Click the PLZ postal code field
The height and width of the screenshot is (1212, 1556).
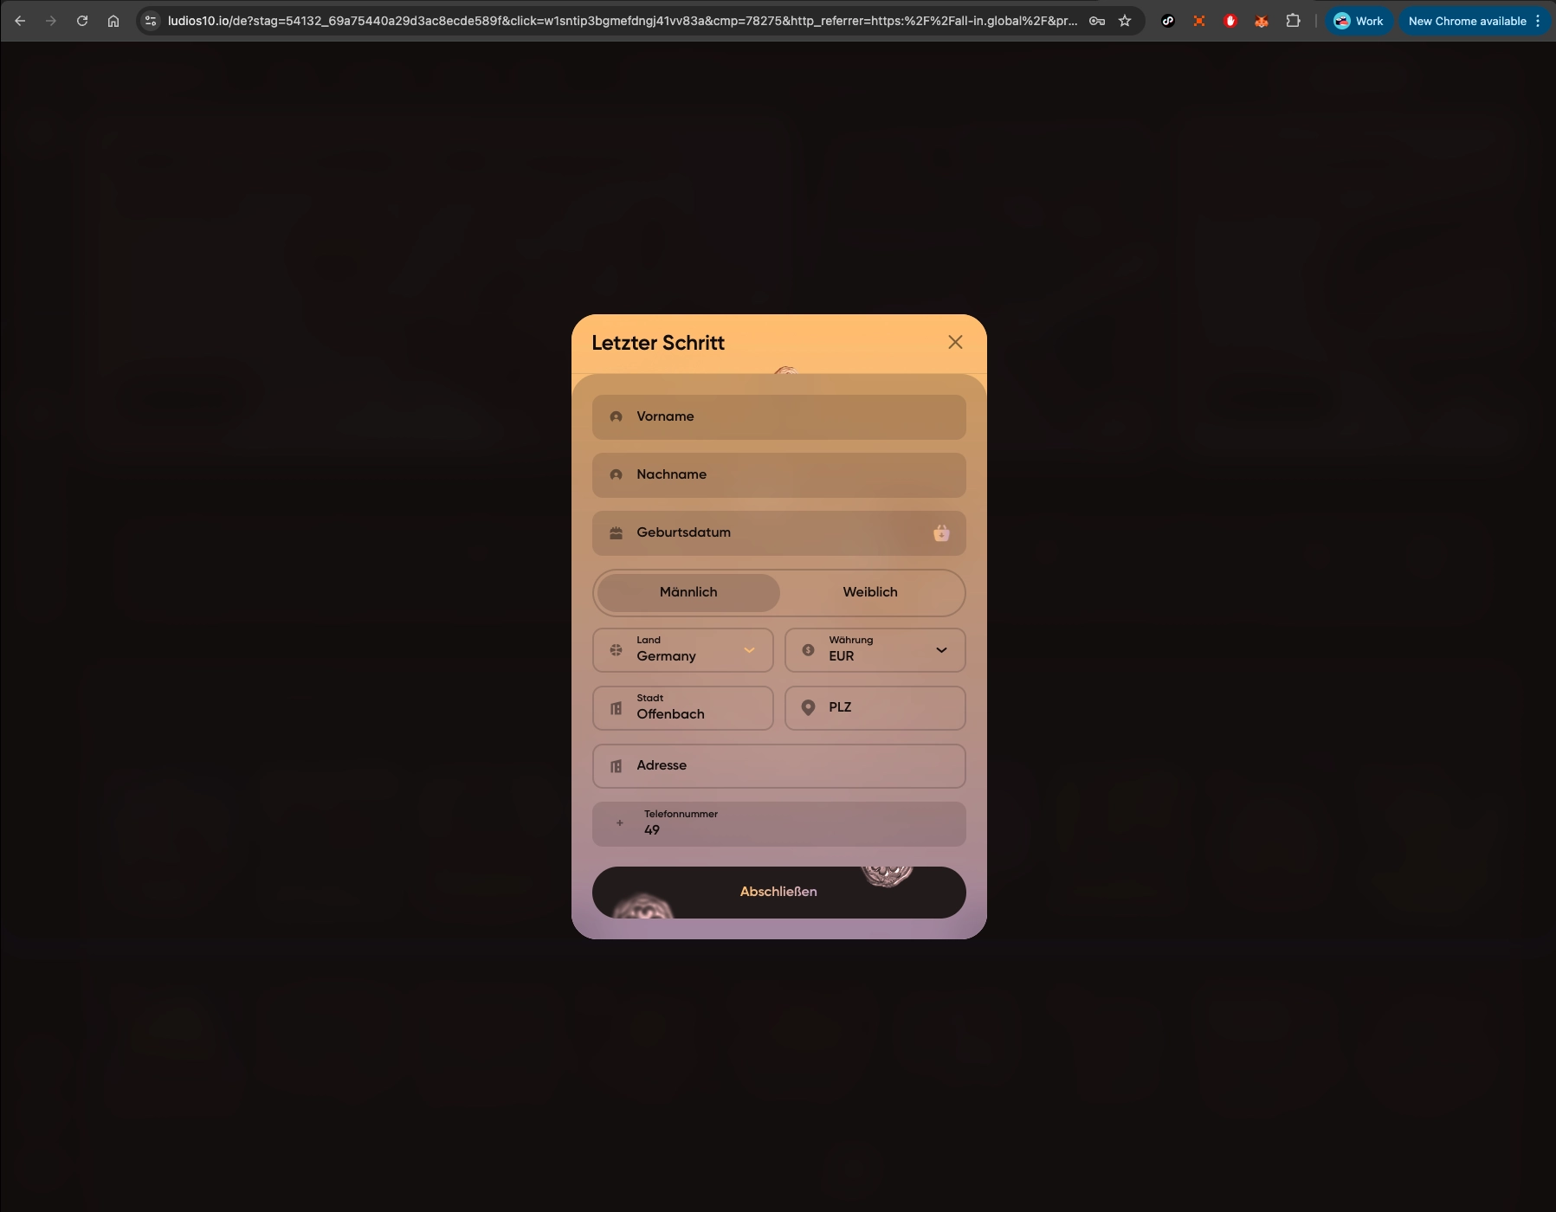875,708
